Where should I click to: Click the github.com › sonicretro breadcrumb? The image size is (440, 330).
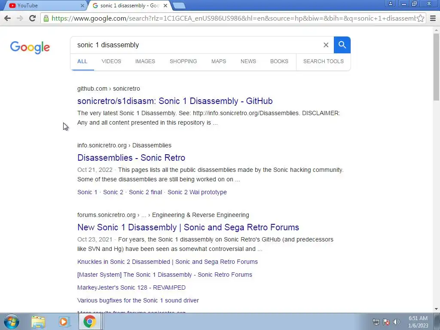pos(109,89)
